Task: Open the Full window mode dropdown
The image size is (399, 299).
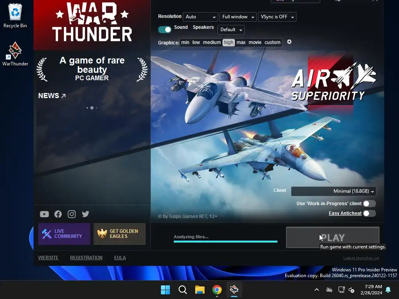Action: [x=238, y=17]
